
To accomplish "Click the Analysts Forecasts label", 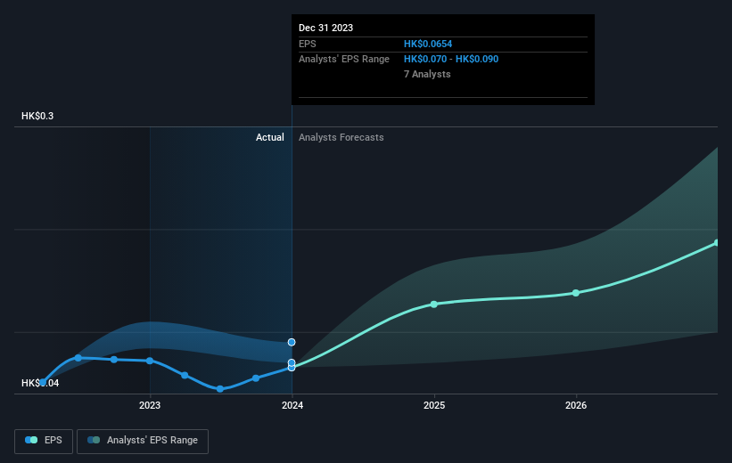I will (x=341, y=137).
